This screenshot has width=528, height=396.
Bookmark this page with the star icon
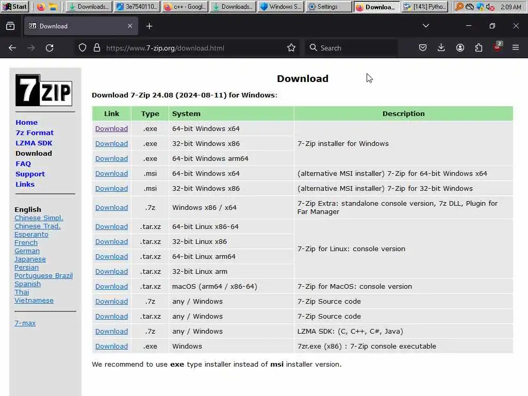coord(291,48)
